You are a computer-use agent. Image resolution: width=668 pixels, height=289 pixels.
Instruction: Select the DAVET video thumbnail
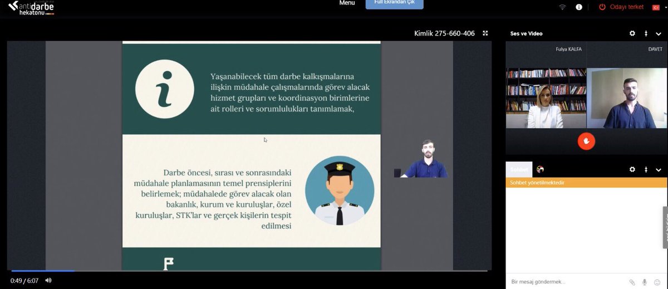pos(627,98)
